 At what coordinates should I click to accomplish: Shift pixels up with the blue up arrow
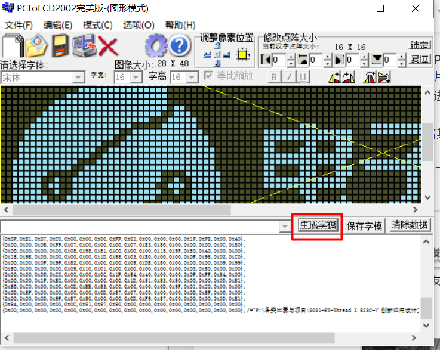217,46
